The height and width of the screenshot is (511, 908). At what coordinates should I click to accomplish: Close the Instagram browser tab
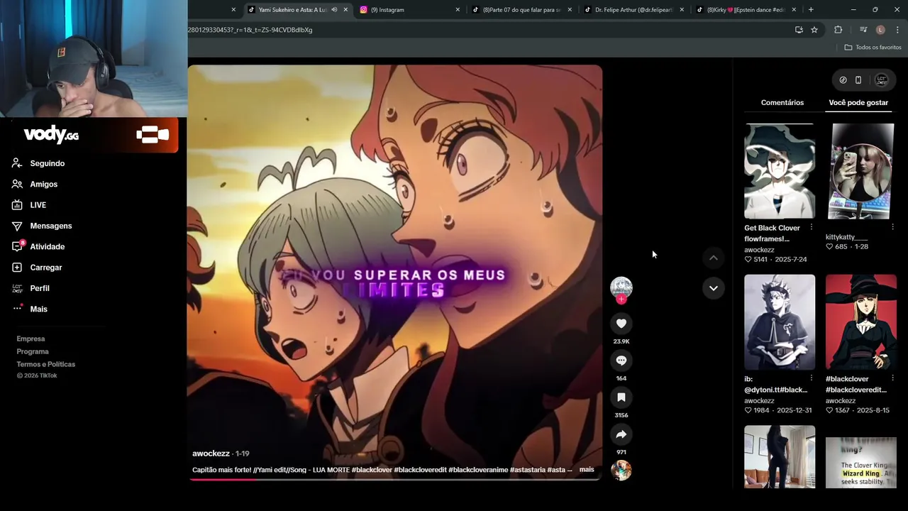click(x=458, y=10)
